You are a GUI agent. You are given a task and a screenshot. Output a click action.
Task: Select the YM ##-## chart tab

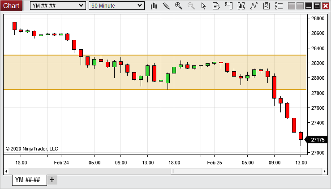[28, 180]
